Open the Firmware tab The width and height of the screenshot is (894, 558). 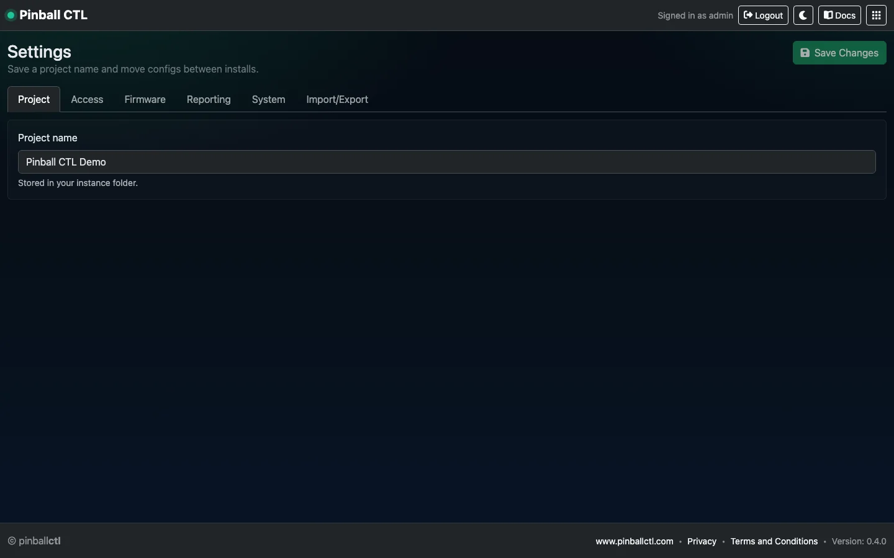[145, 99]
